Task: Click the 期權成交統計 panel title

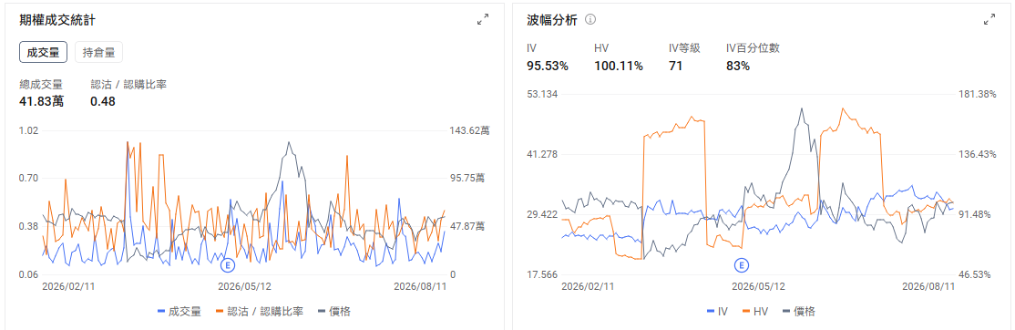Action: [58, 20]
